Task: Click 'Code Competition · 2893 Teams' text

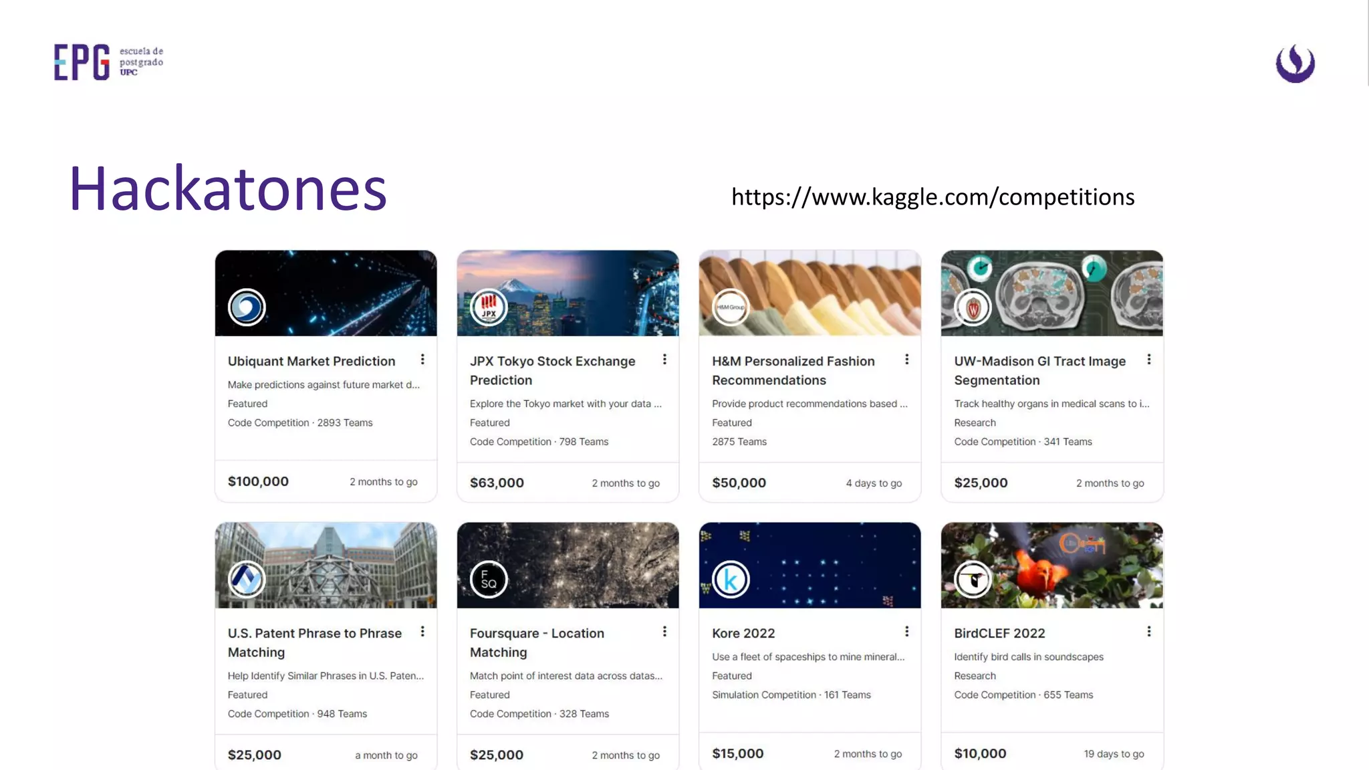Action: [x=300, y=422]
